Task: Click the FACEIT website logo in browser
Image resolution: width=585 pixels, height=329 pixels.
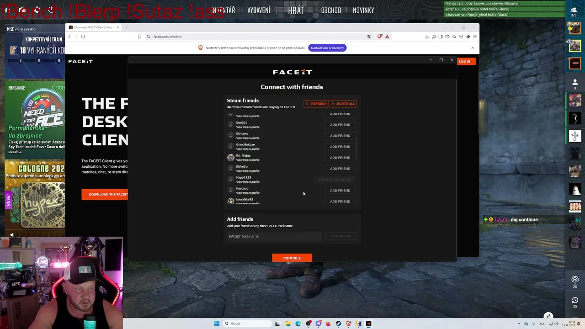Action: pos(80,61)
